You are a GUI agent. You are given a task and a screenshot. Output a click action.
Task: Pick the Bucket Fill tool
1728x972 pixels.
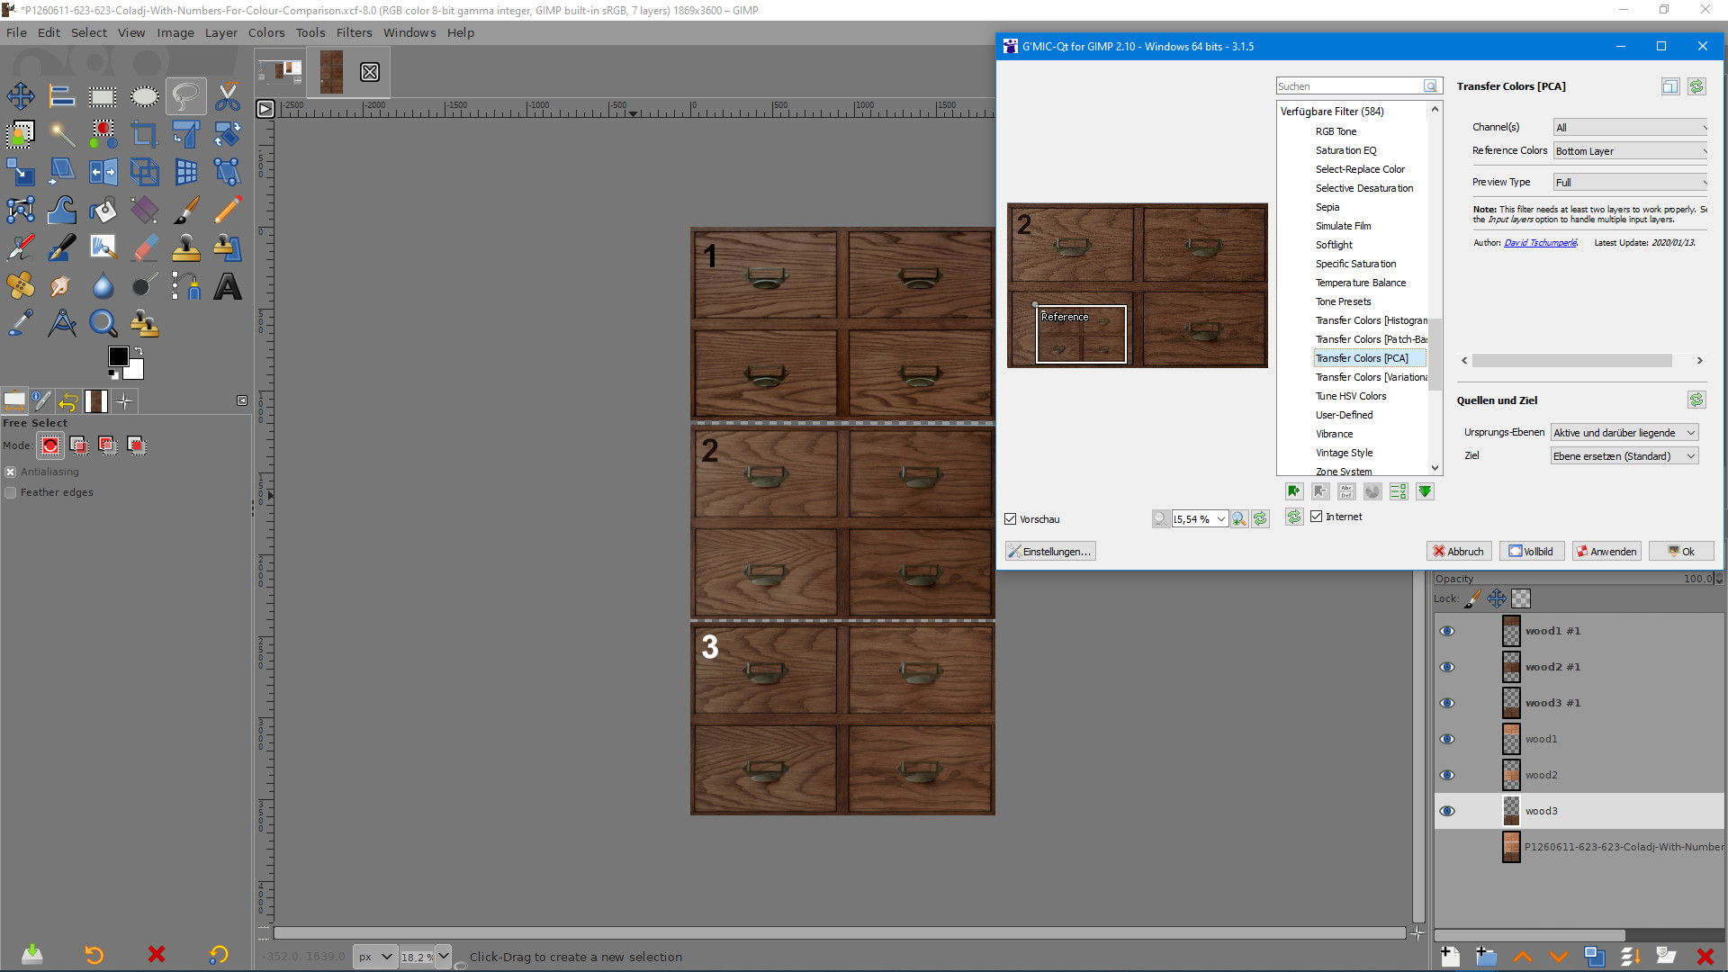point(103,211)
